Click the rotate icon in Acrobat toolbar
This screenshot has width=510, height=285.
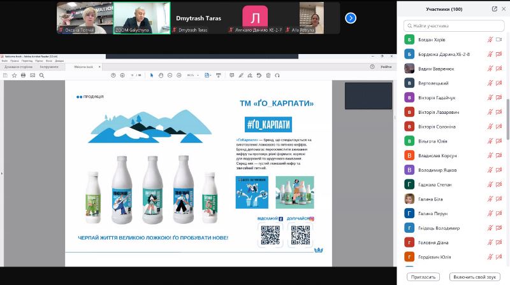277,75
